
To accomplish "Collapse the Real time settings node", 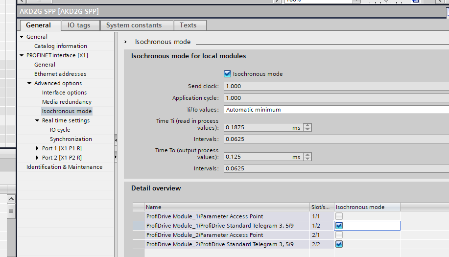I will pyautogui.click(x=37, y=120).
